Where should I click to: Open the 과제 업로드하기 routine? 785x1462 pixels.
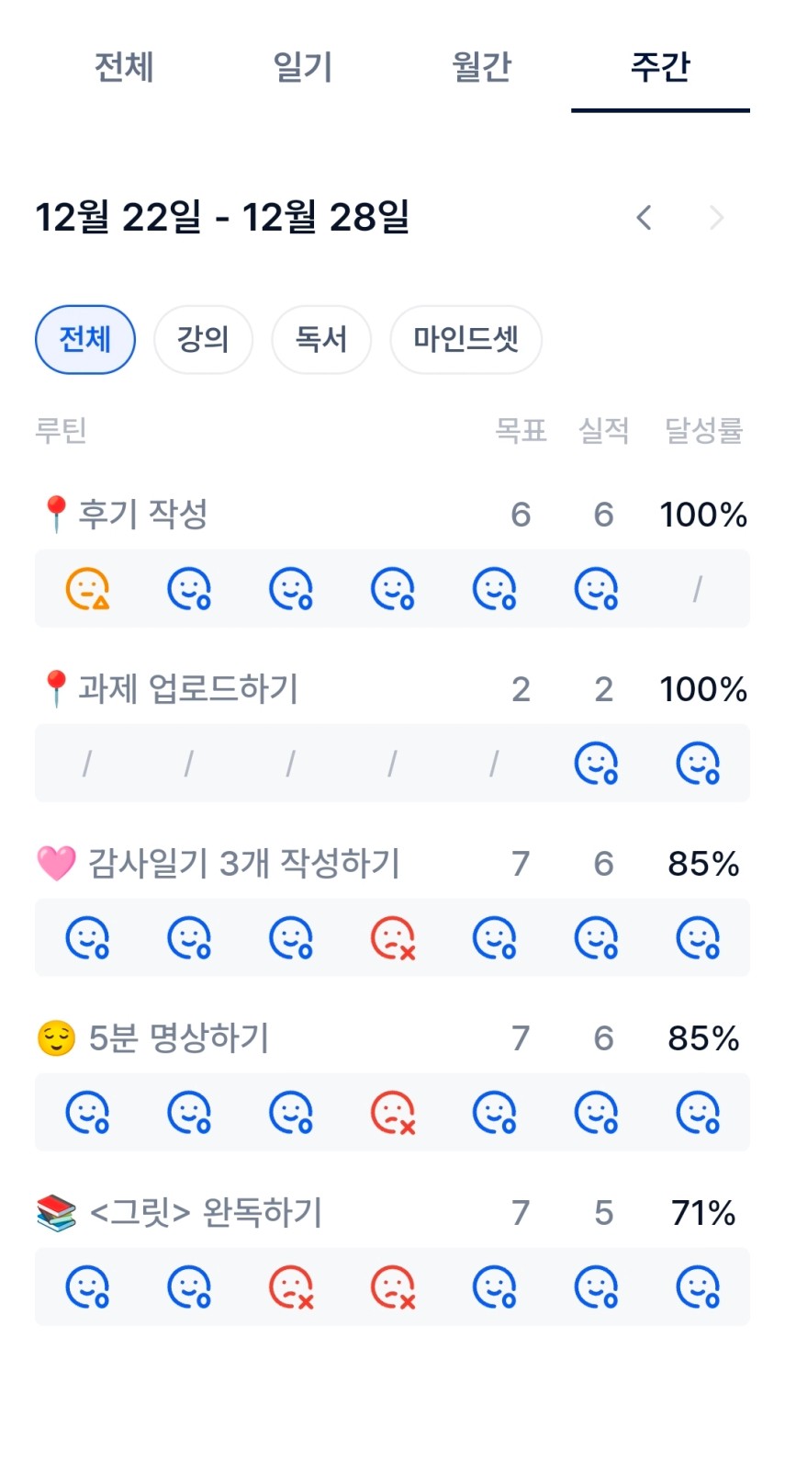click(x=188, y=689)
